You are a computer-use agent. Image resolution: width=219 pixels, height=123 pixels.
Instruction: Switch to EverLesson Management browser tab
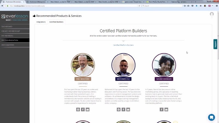(37, 2)
